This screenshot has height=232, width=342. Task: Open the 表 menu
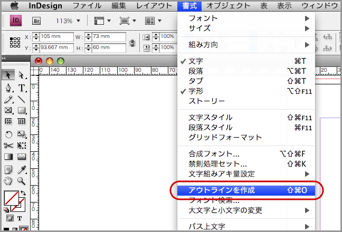pos(264,6)
